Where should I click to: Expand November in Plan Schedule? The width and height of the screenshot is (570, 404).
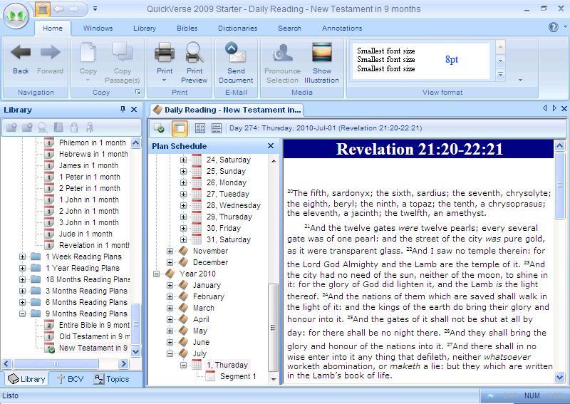[x=170, y=251]
